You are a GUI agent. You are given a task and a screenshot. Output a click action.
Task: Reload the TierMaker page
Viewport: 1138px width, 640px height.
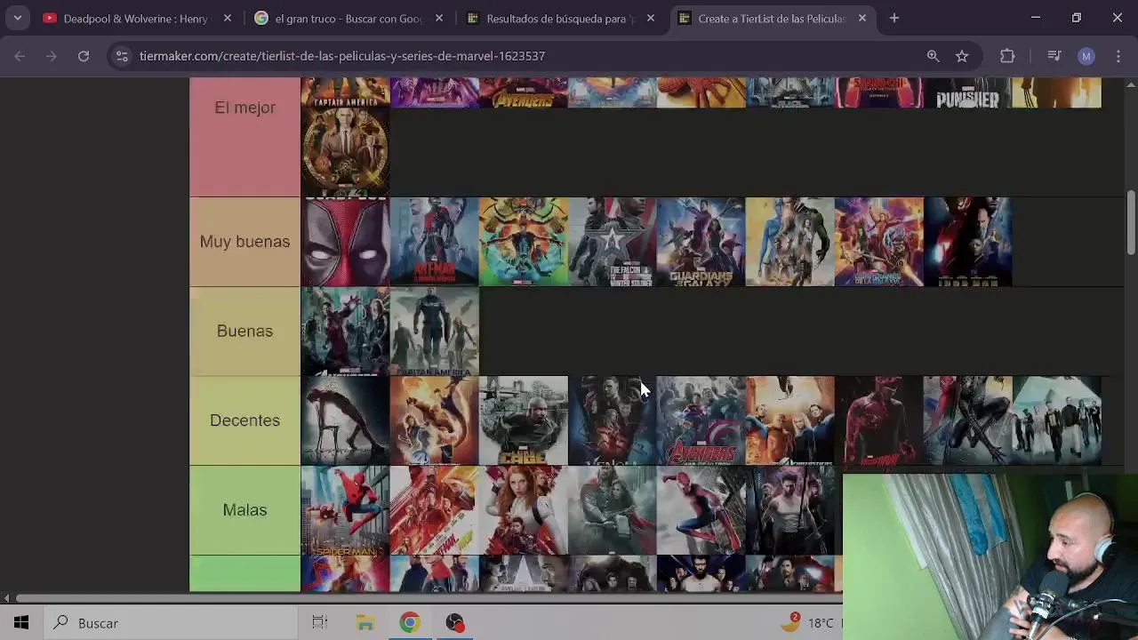84,56
